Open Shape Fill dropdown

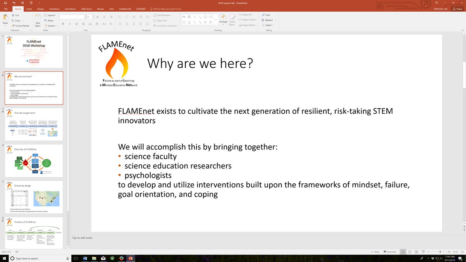point(245,15)
